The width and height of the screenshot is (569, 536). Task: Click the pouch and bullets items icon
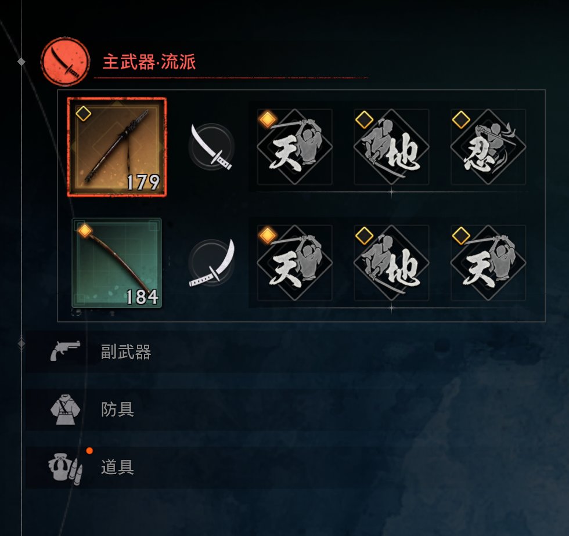point(65,468)
